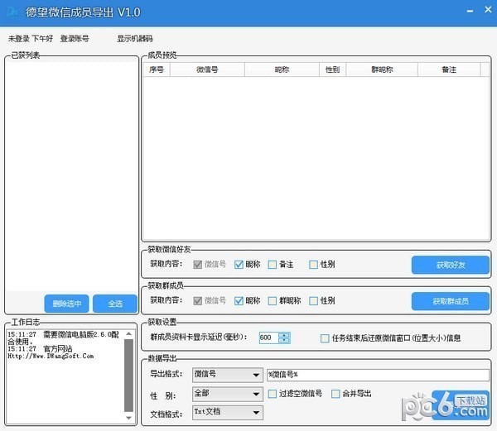The height and width of the screenshot is (431, 497).
Task: Click the work log scrollbar thumb
Action: click(x=128, y=376)
